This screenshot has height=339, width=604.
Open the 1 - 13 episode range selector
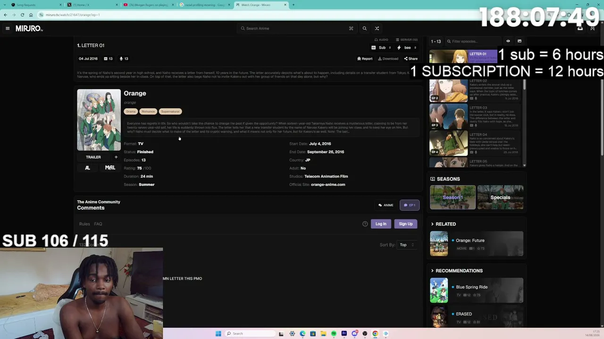coord(436,41)
